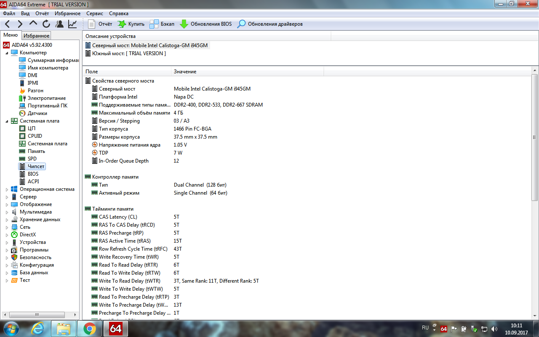The image size is (539, 337).
Task: Select the IPMI icon in tree
Action: (22, 83)
